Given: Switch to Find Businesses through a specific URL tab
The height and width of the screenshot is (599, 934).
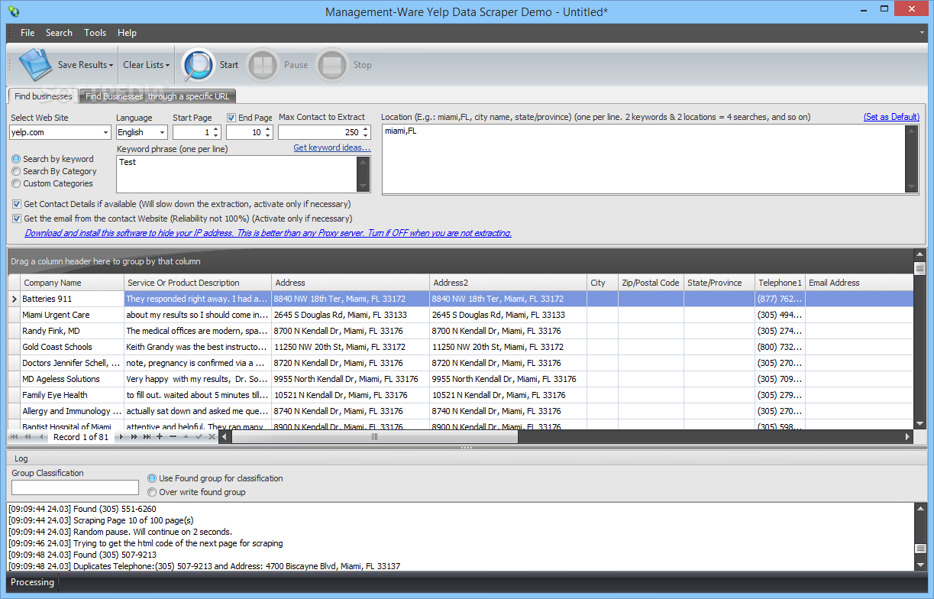Looking at the screenshot, I should (x=157, y=96).
